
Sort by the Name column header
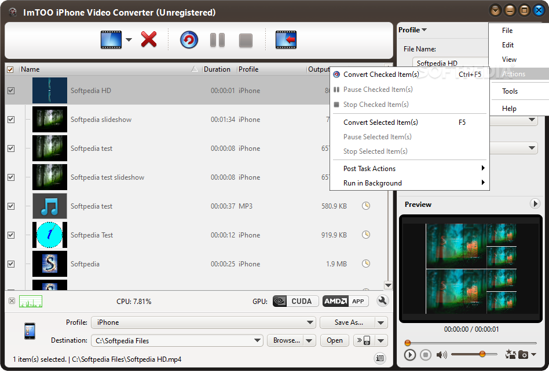point(109,69)
